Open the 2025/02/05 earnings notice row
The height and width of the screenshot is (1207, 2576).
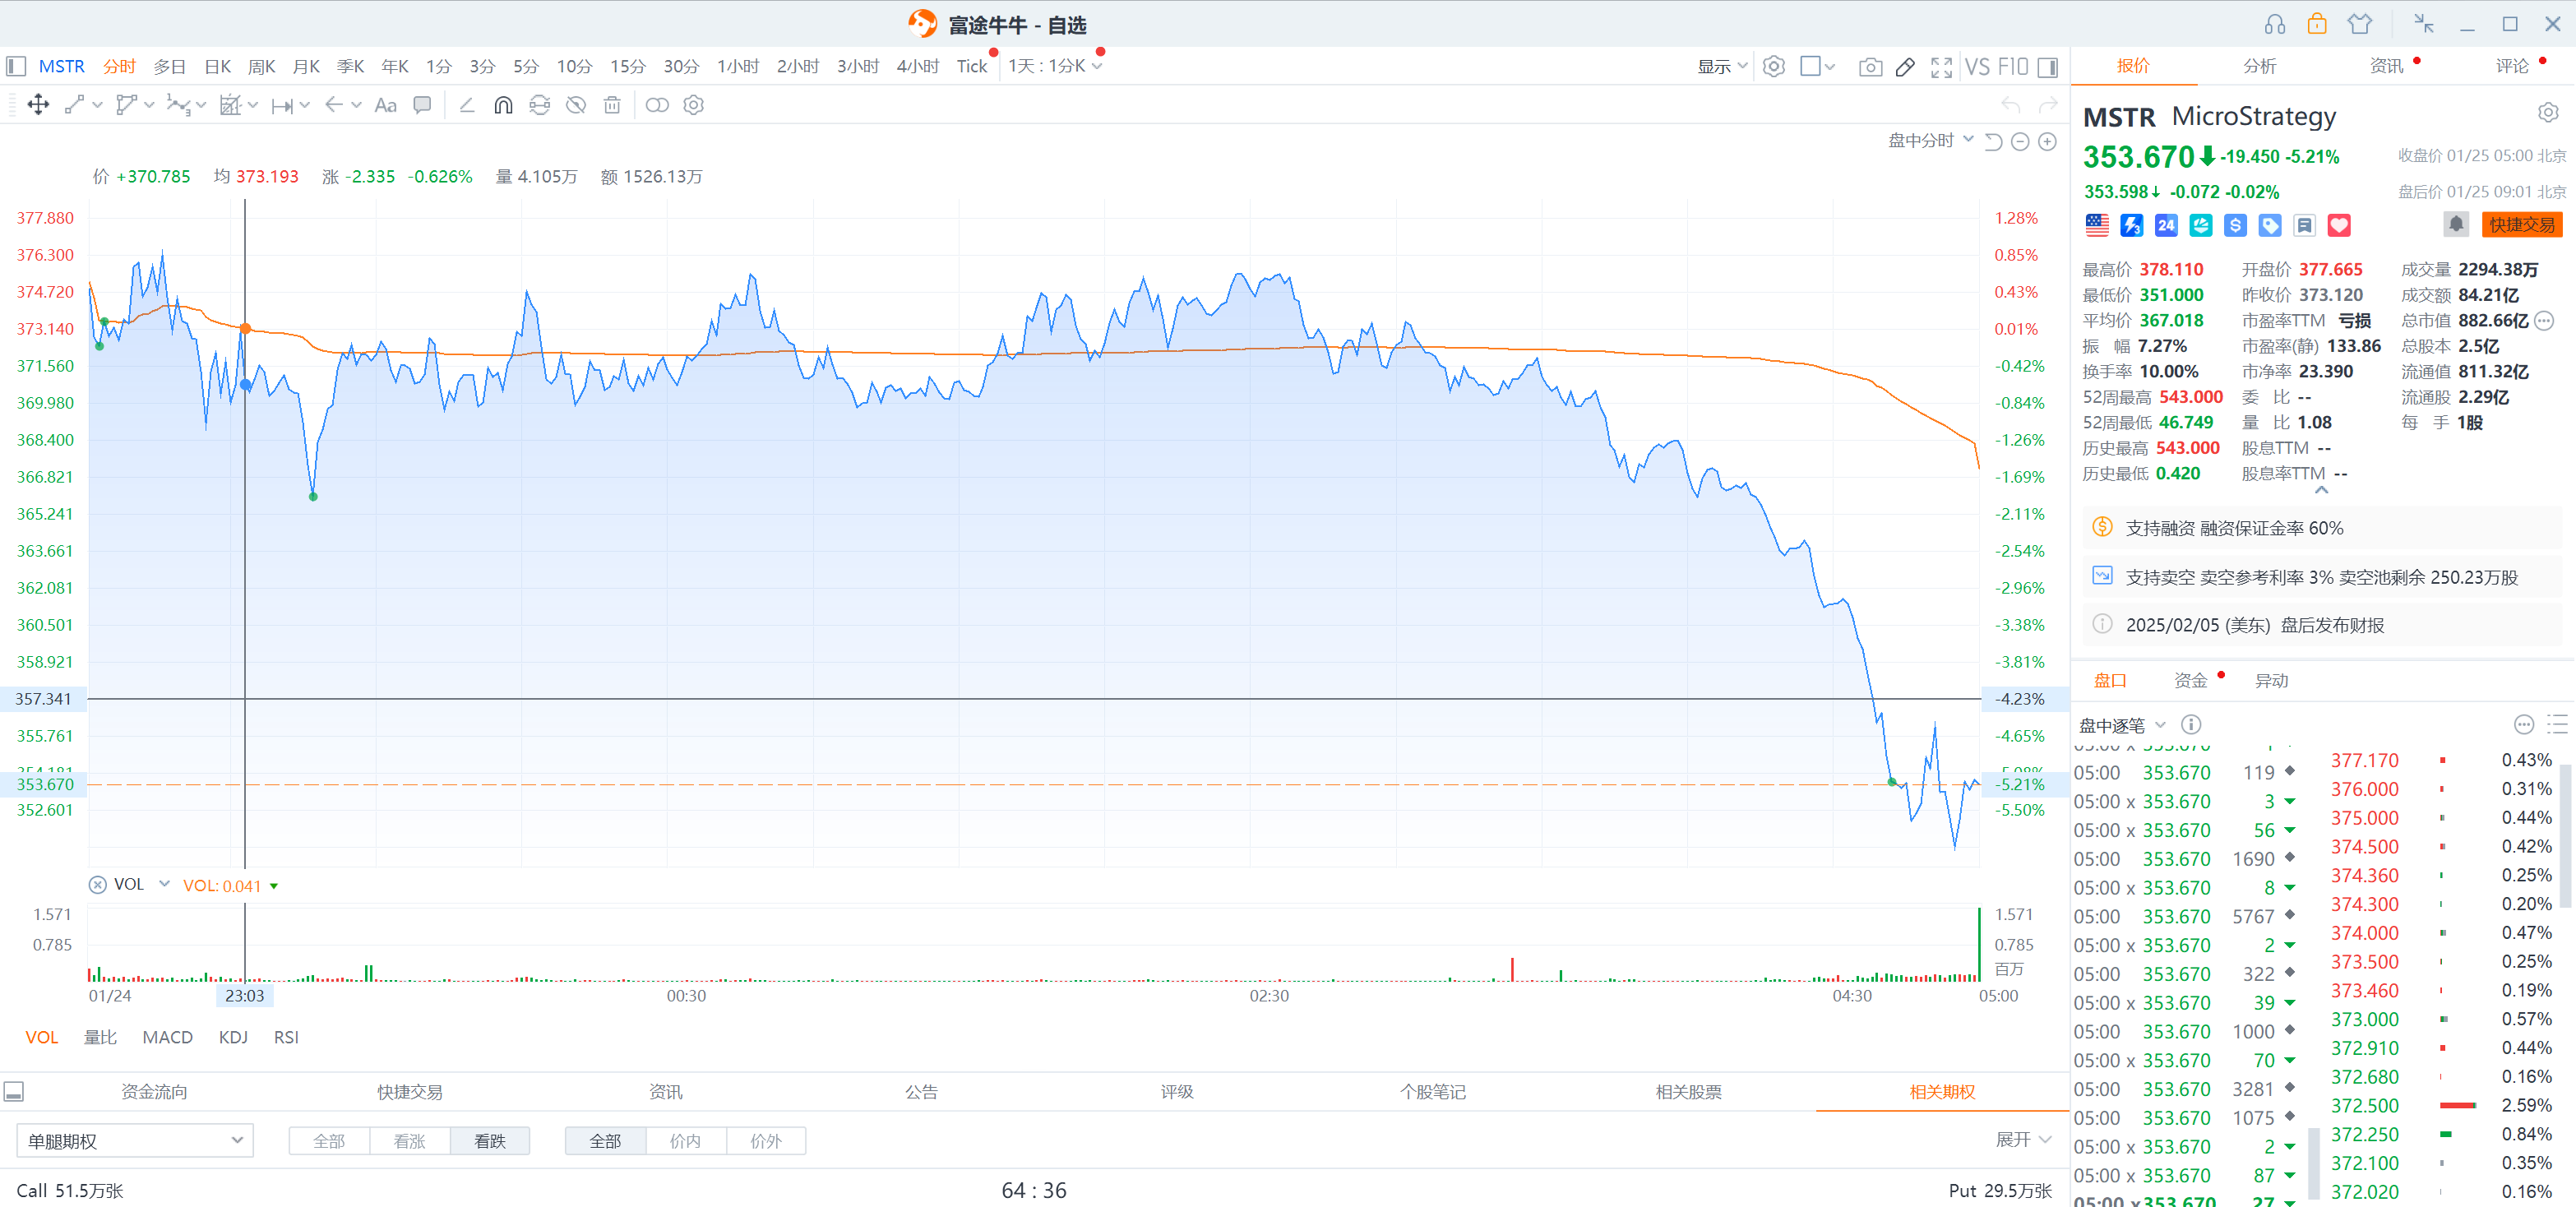click(x=2322, y=625)
